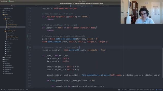Click the turn_based_player.py file icon
The height and width of the screenshot is (91, 163).
coord(7,39)
